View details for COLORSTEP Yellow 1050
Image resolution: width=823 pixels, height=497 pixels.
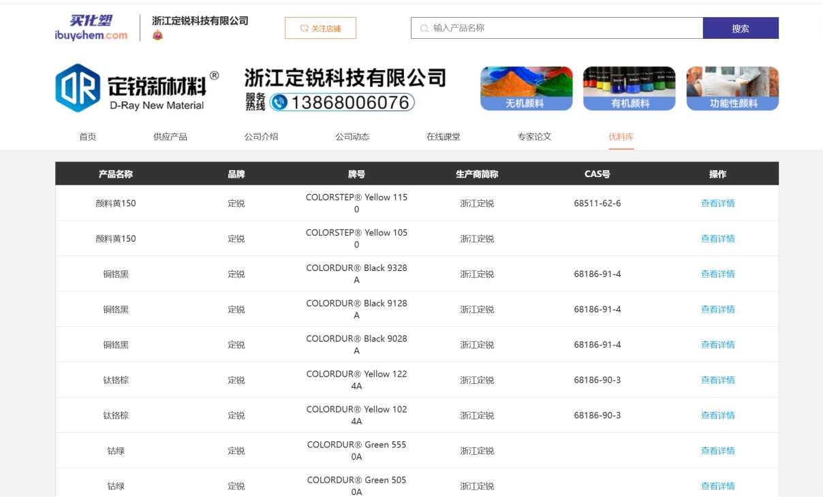tap(718, 238)
